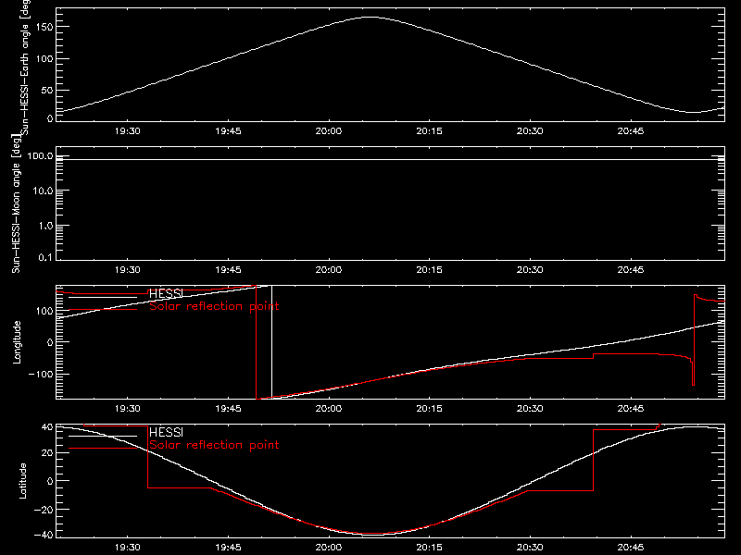Image resolution: width=741 pixels, height=555 pixels.
Task: Click the Sun-HESSI-Moon angle axis title
Action: click(16, 203)
